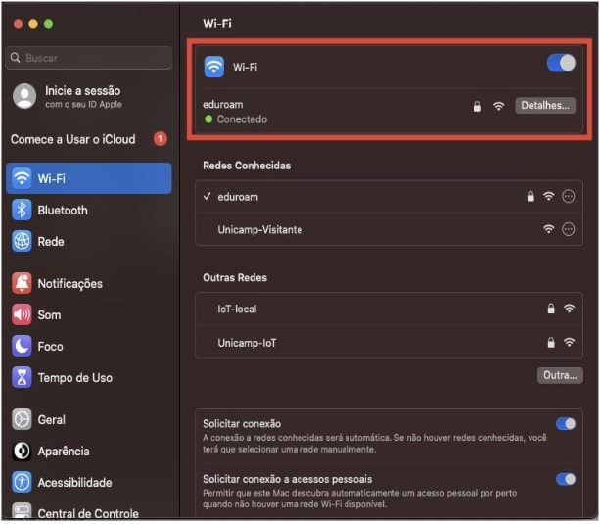Select eduroam in Redes Conhecidas list
This screenshot has width=600, height=524.
[x=389, y=197]
